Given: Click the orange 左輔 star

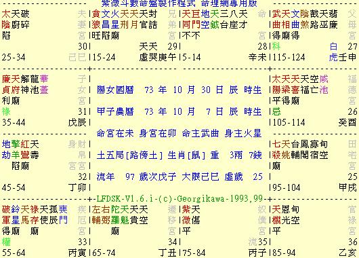Looking at the screenshot, I should (96, 215).
